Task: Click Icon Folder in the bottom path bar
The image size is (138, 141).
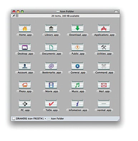Action: pos(56,119)
